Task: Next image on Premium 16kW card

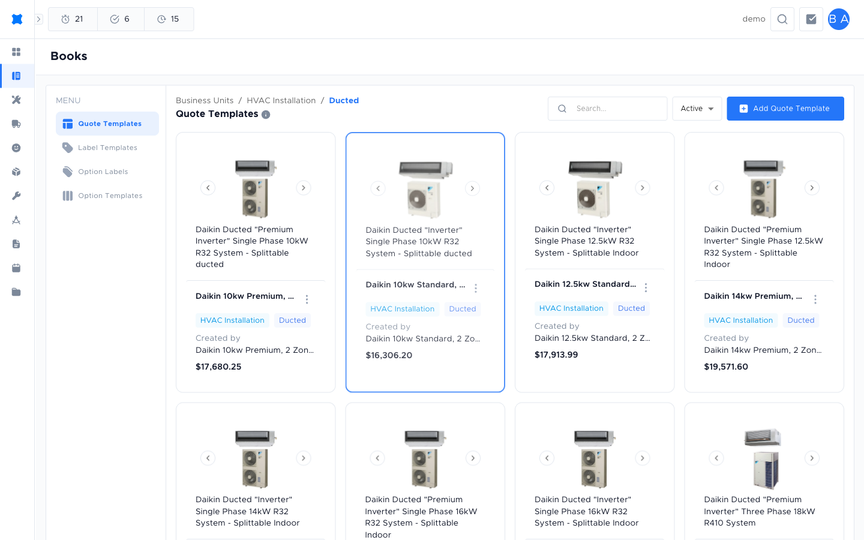Action: (473, 458)
